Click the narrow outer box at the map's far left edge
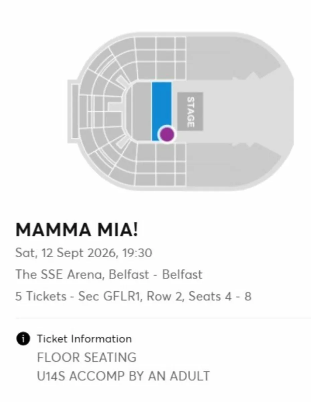Screen dimensions: 311x402 (x=75, y=111)
